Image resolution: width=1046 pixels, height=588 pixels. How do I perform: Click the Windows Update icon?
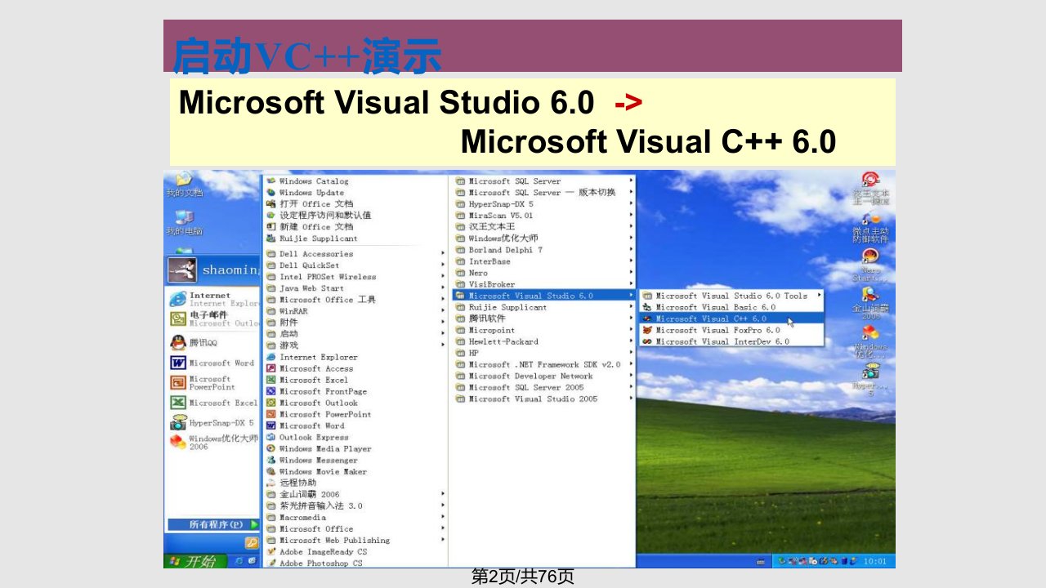[x=271, y=193]
